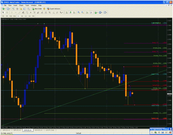This screenshot has width=173, height=135.
Task: Open the Data Window icon
Action: coord(17,9)
